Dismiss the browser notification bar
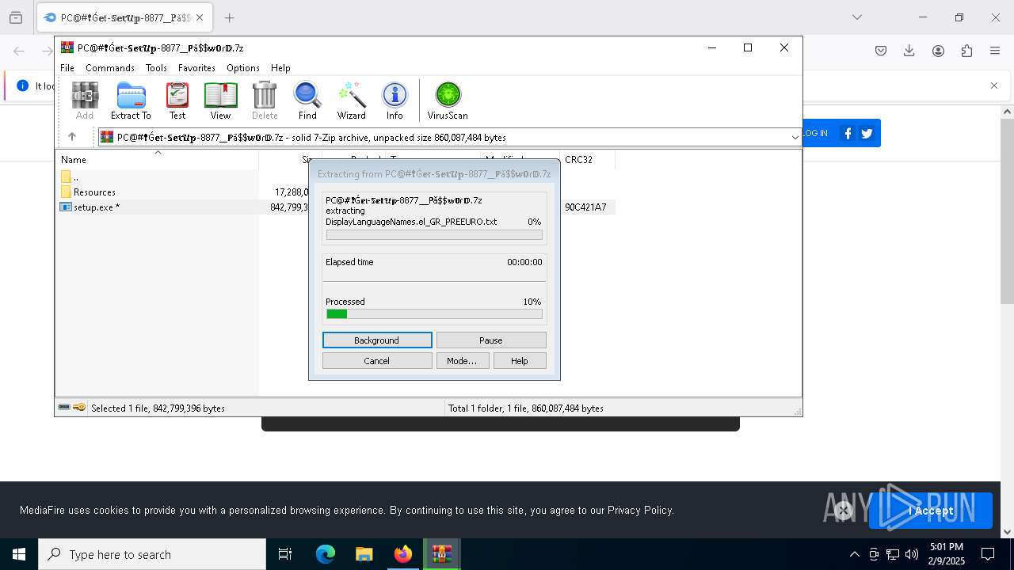Image resolution: width=1014 pixels, height=570 pixels. tap(994, 85)
